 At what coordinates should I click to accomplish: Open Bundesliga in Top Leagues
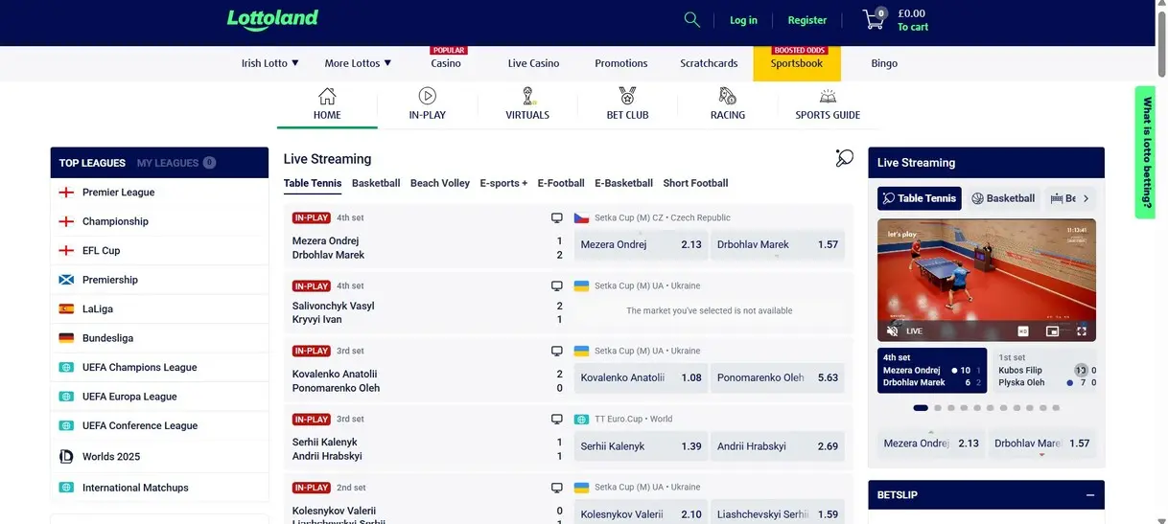click(x=159, y=338)
